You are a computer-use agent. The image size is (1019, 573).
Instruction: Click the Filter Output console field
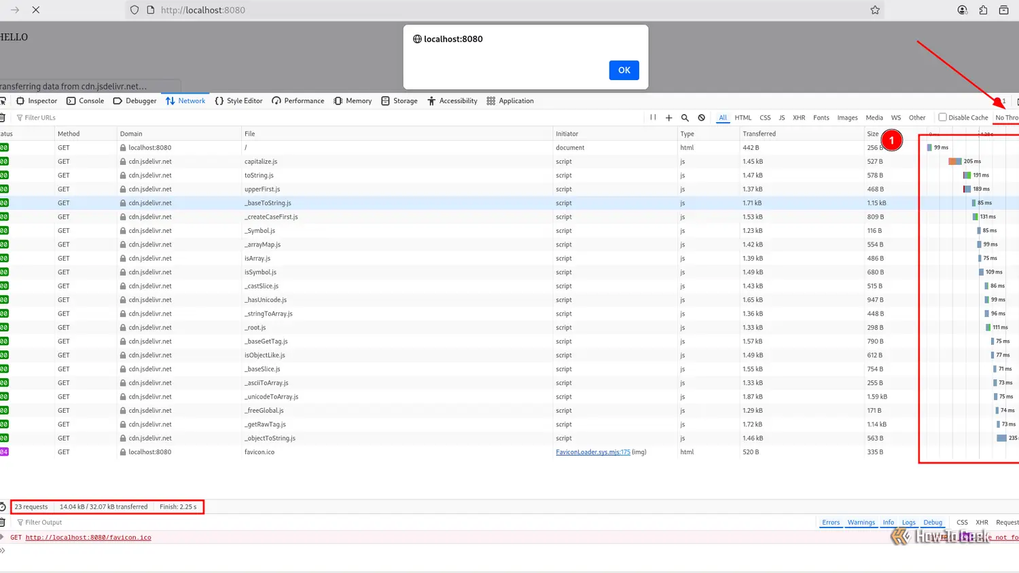click(414, 522)
